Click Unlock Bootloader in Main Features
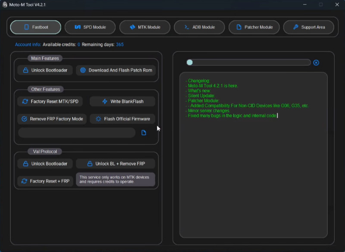345x252 pixels. coord(45,70)
